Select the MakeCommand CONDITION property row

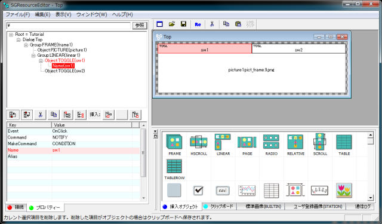[x=73, y=144]
